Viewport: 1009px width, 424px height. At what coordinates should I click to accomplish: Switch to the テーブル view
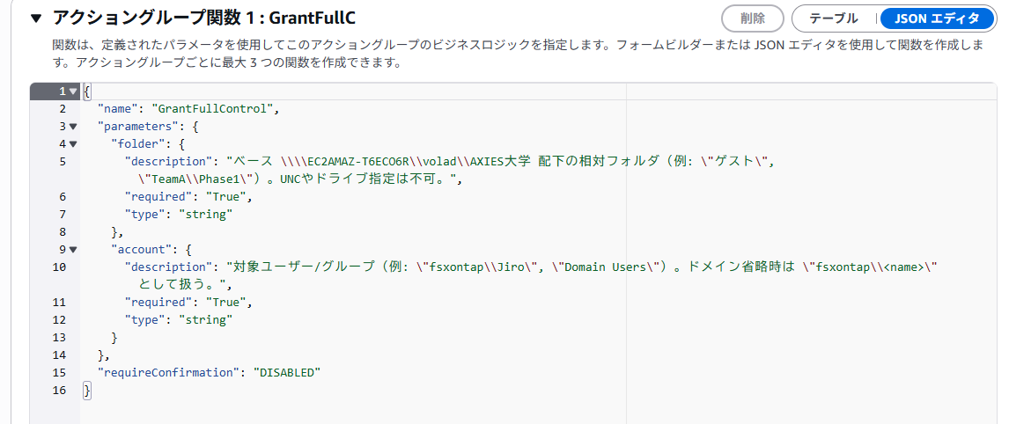tap(833, 18)
